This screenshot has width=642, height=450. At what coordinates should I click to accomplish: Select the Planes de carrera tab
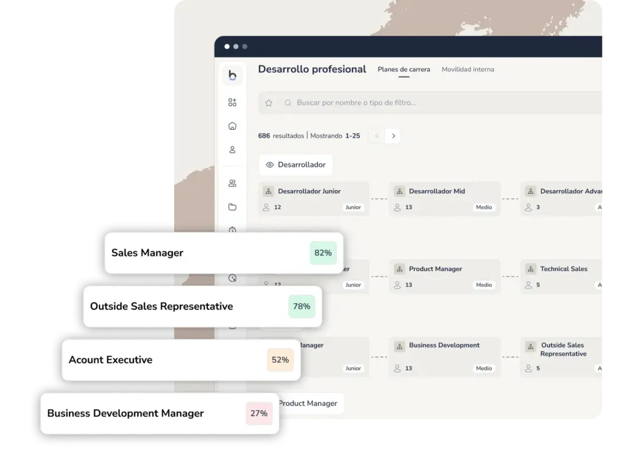click(x=404, y=70)
